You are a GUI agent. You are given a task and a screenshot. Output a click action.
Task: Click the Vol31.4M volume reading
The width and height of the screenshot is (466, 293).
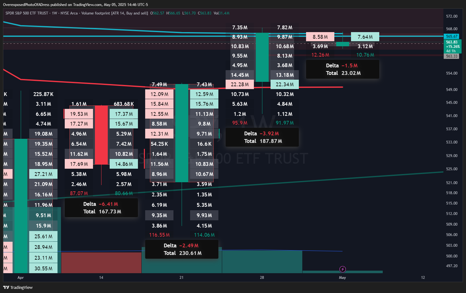pyautogui.click(x=222, y=13)
